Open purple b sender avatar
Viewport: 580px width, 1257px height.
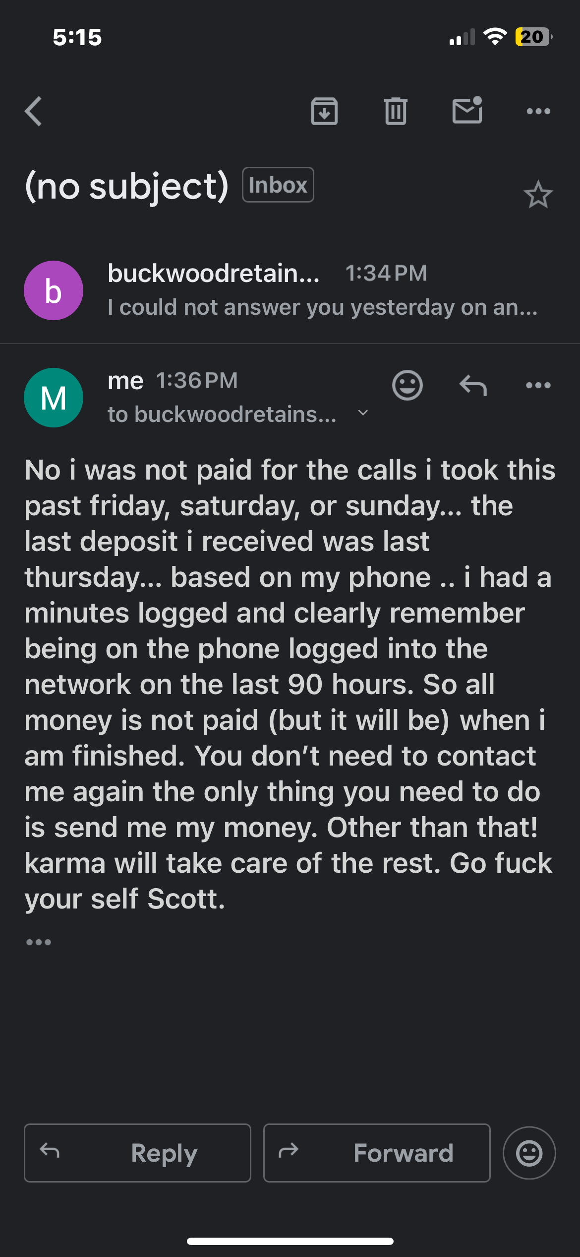click(54, 290)
